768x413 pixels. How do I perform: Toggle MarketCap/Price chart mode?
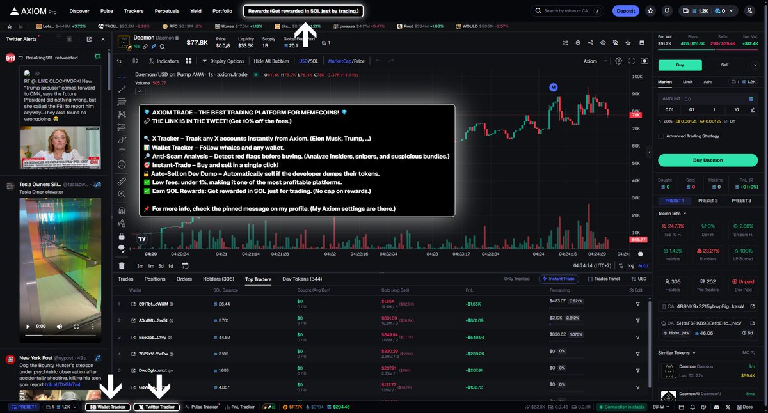pyautogui.click(x=346, y=61)
